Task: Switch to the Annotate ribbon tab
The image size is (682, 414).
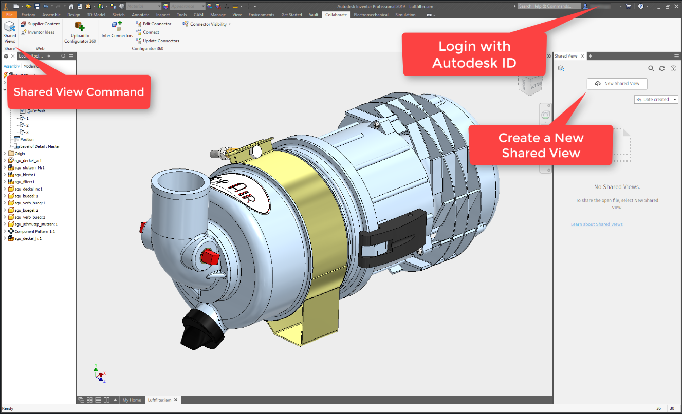Action: point(140,15)
